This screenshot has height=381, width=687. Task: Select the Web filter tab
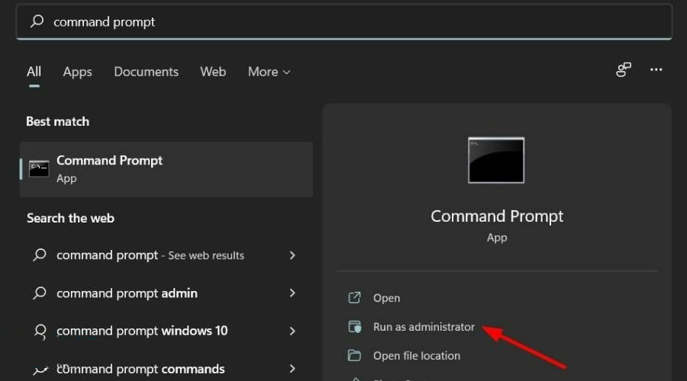[213, 72]
